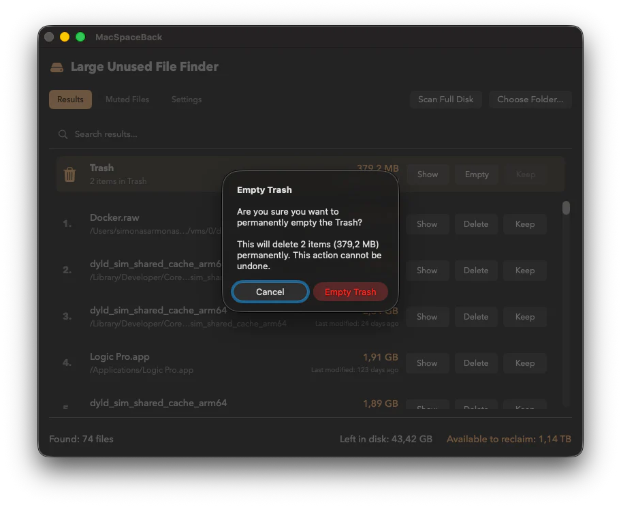Cancel the Empty Trash confirmation dialog
Image resolution: width=621 pixels, height=507 pixels.
coord(270,292)
